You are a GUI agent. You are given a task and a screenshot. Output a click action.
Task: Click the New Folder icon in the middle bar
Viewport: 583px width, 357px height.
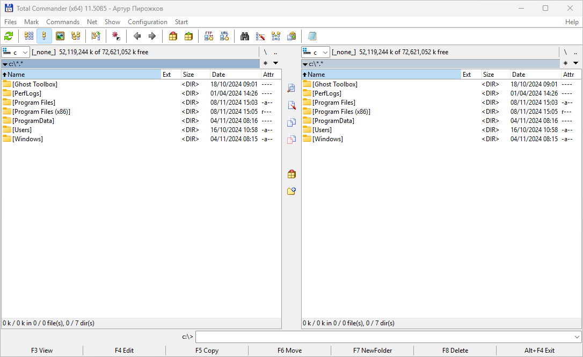(291, 191)
